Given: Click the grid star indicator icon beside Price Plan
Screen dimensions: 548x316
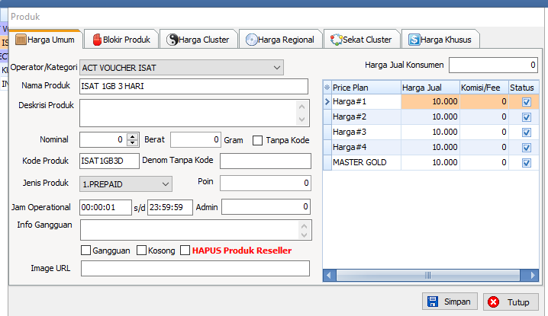Looking at the screenshot, I should [327, 88].
